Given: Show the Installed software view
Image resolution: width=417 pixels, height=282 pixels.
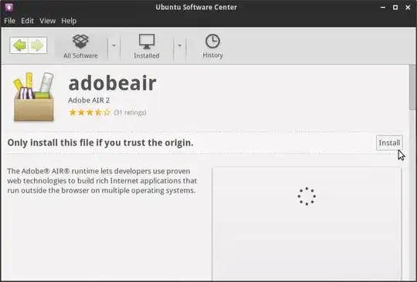Looking at the screenshot, I should (x=147, y=46).
